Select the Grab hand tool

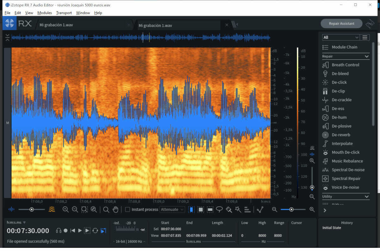tap(116, 210)
